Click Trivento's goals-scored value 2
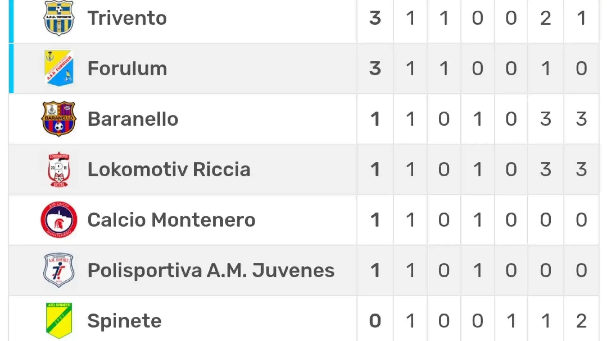The width and height of the screenshot is (607, 341). [x=546, y=18]
